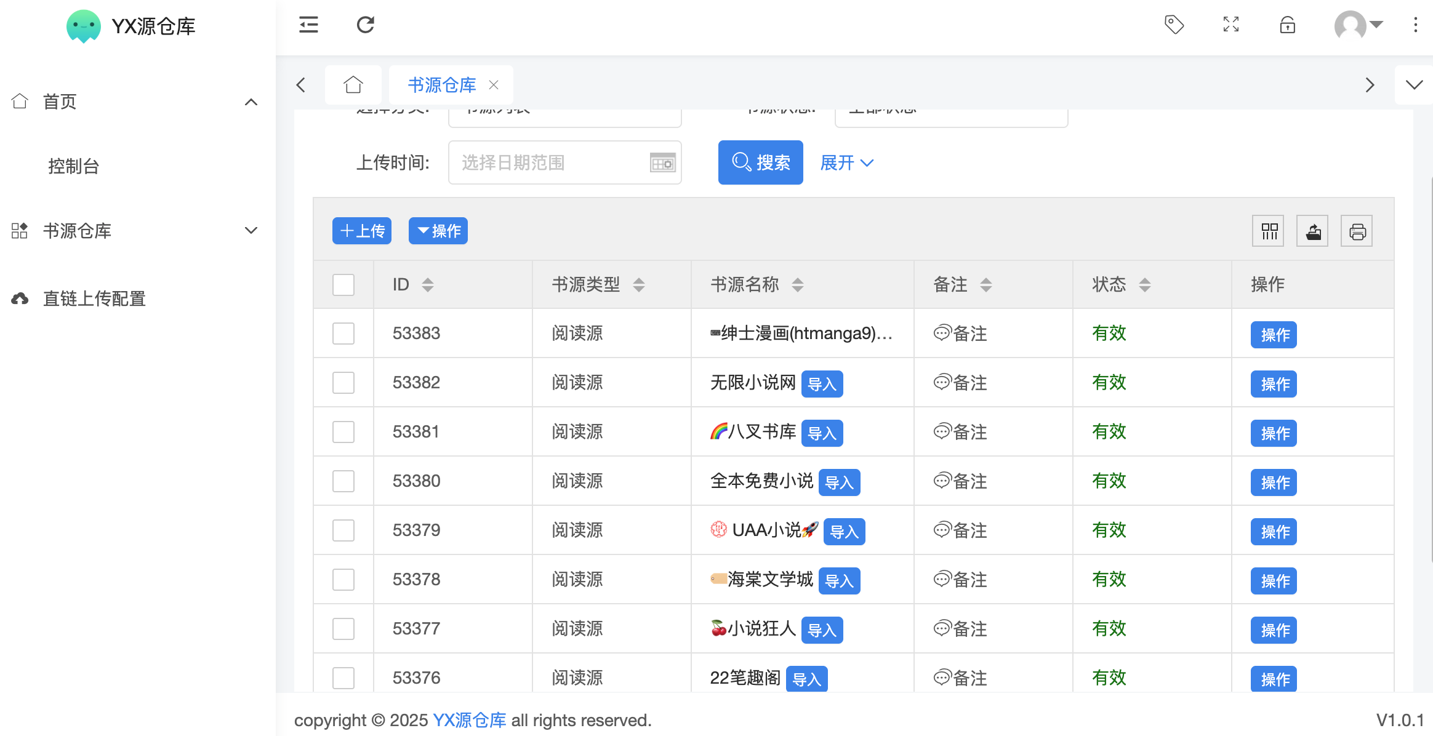Click the lock screen icon

coord(1287,25)
